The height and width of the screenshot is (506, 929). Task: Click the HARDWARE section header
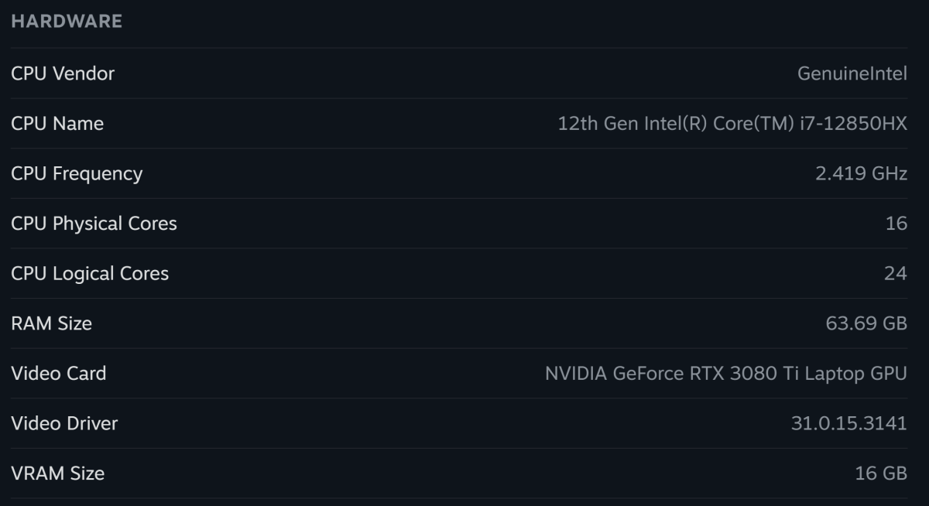pos(67,22)
